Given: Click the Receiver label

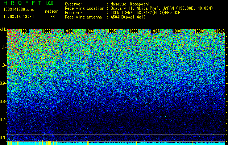Looking at the screenshot, I should [x=74, y=13].
